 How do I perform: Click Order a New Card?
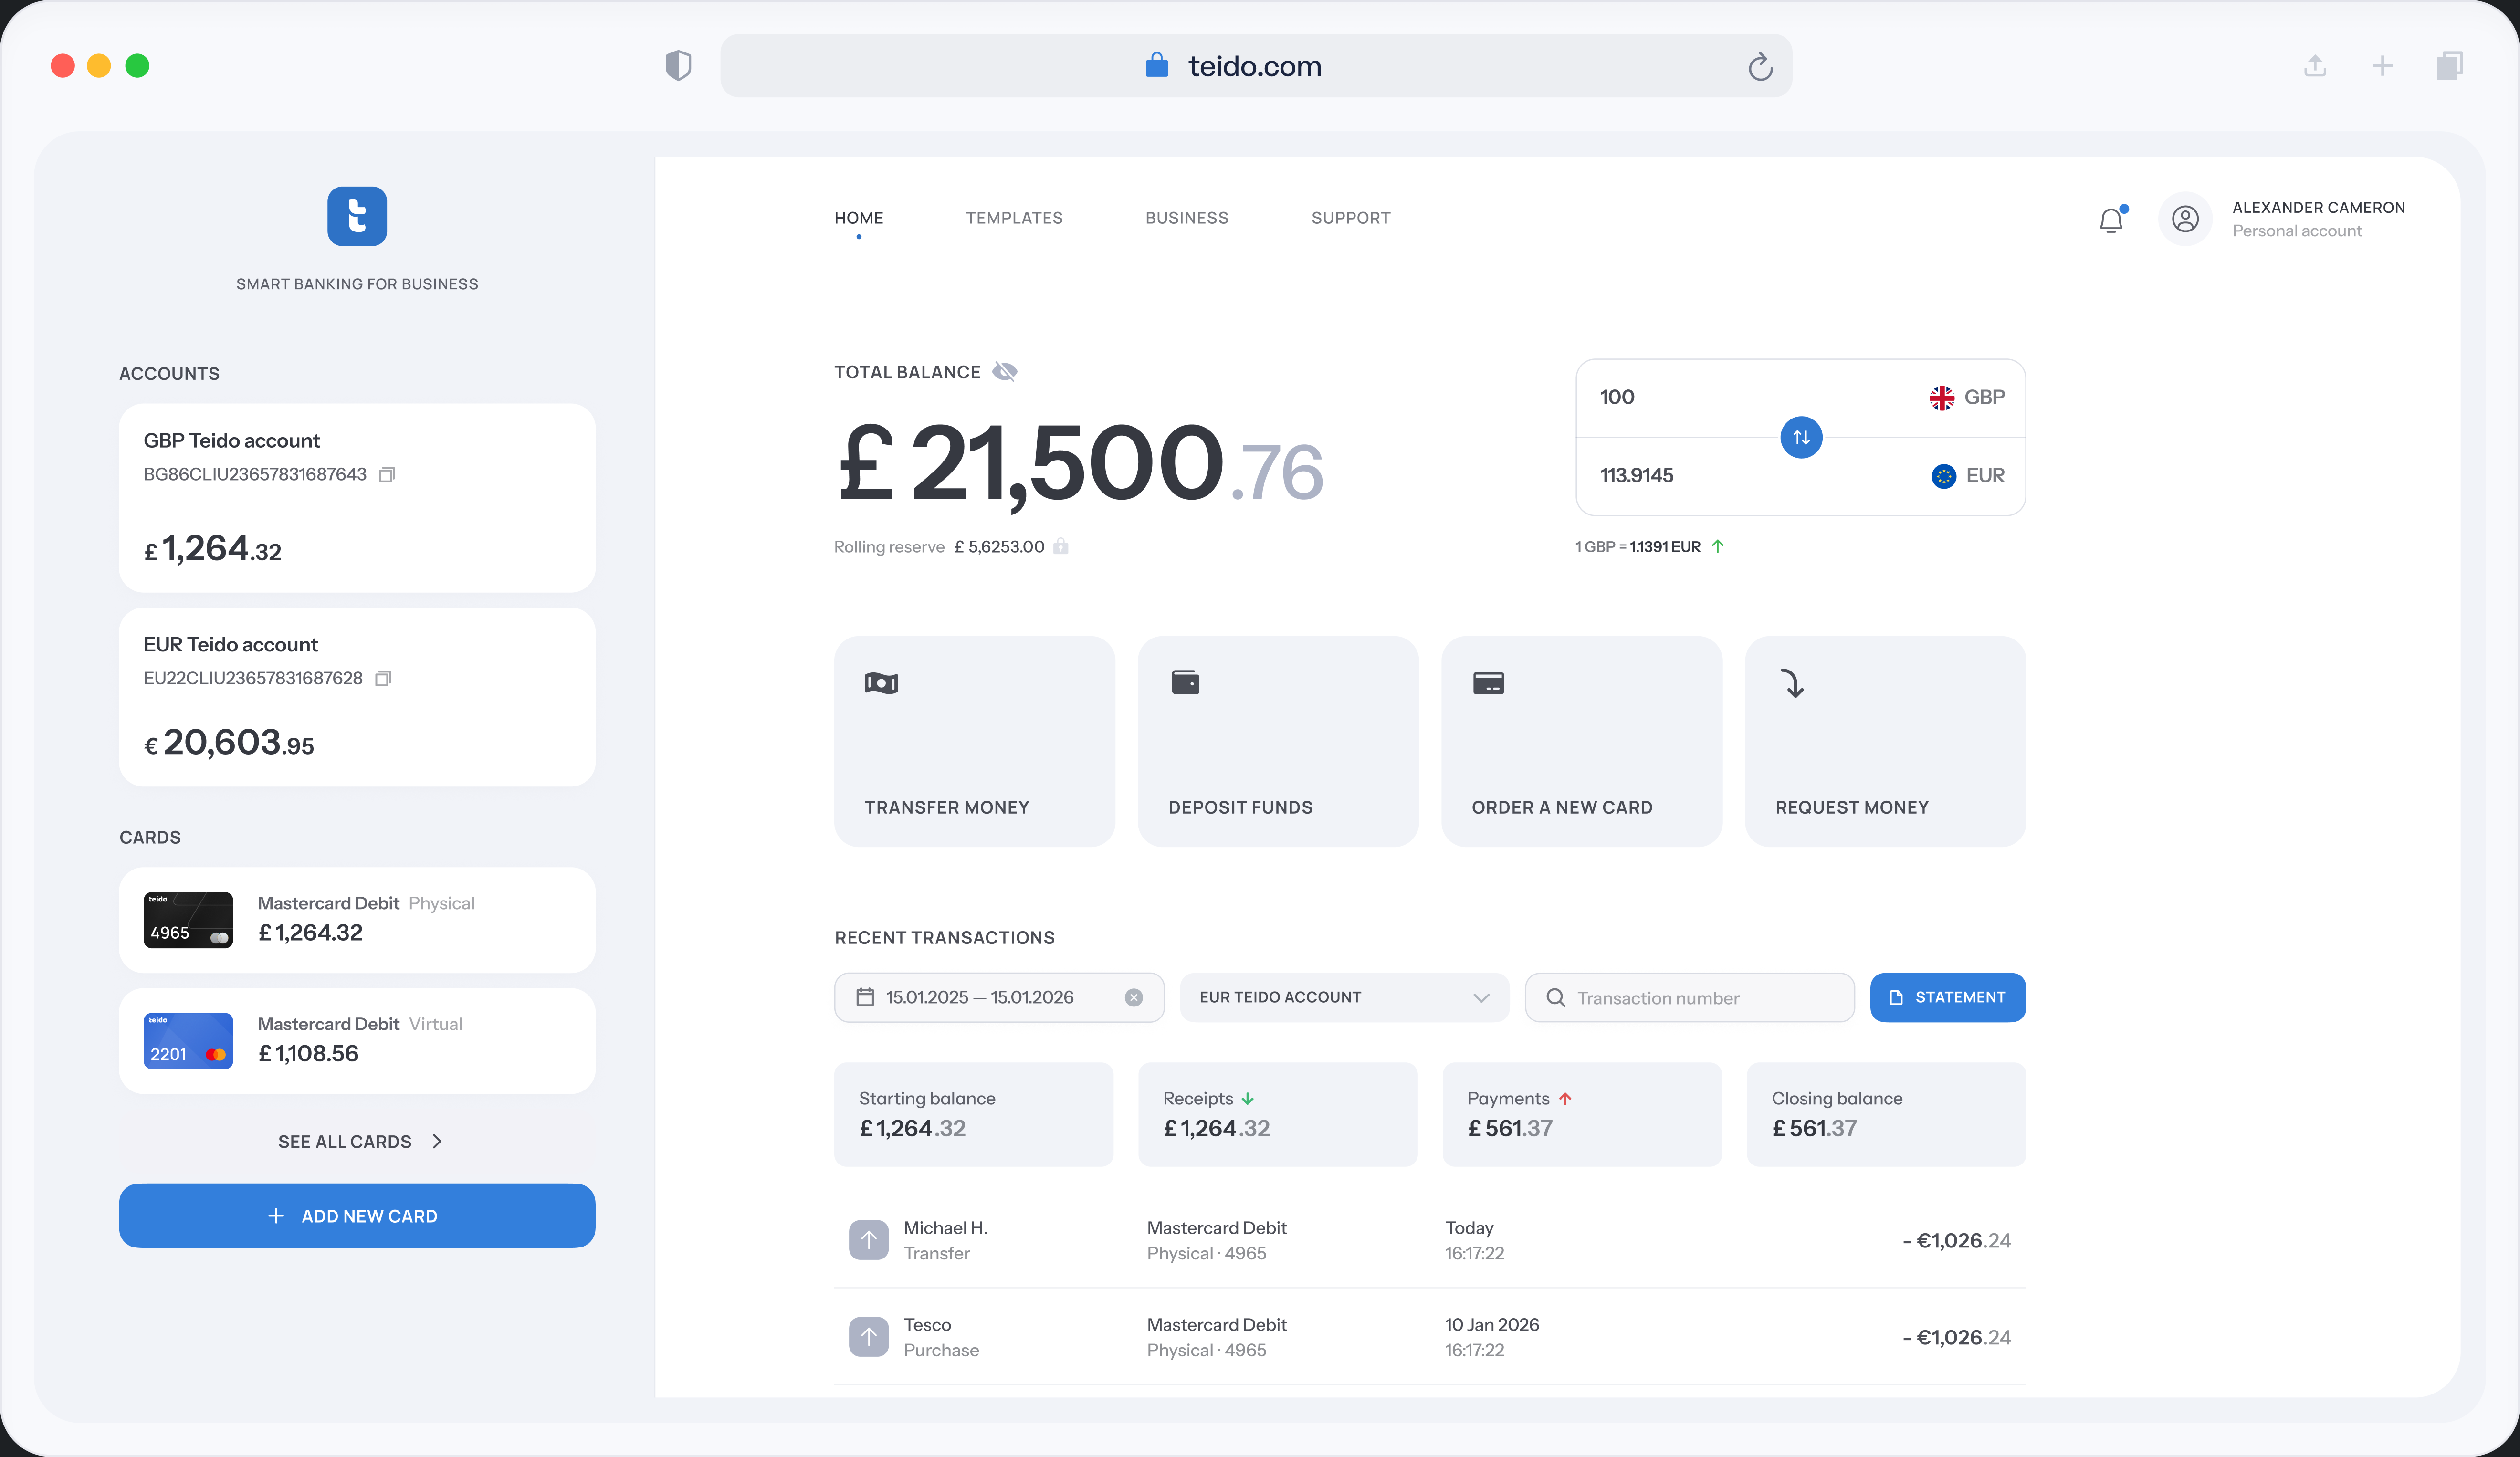[1582, 741]
